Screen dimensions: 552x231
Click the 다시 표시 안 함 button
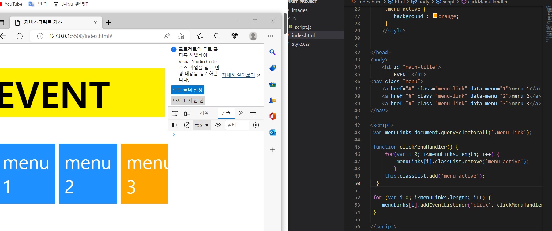[x=188, y=100]
